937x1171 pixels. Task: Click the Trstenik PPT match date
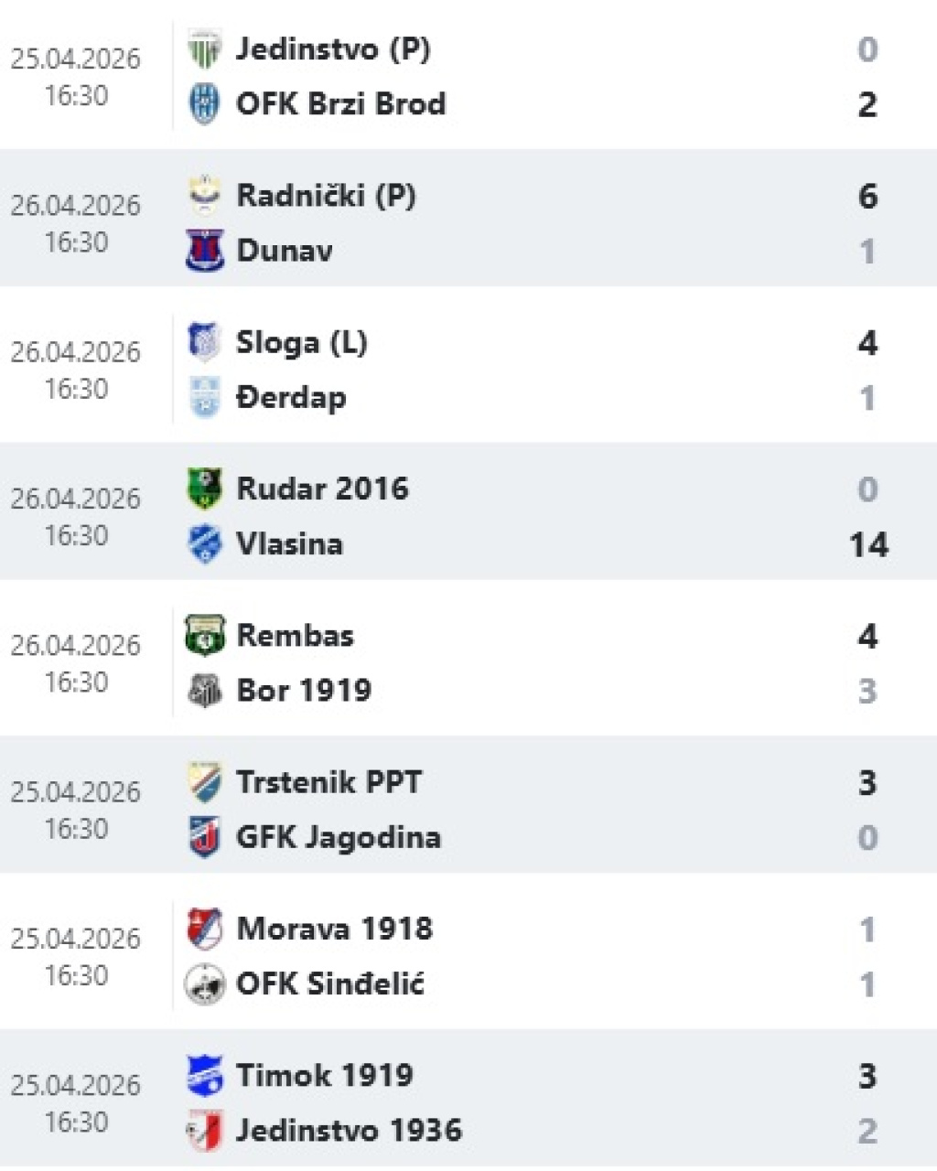point(76,792)
